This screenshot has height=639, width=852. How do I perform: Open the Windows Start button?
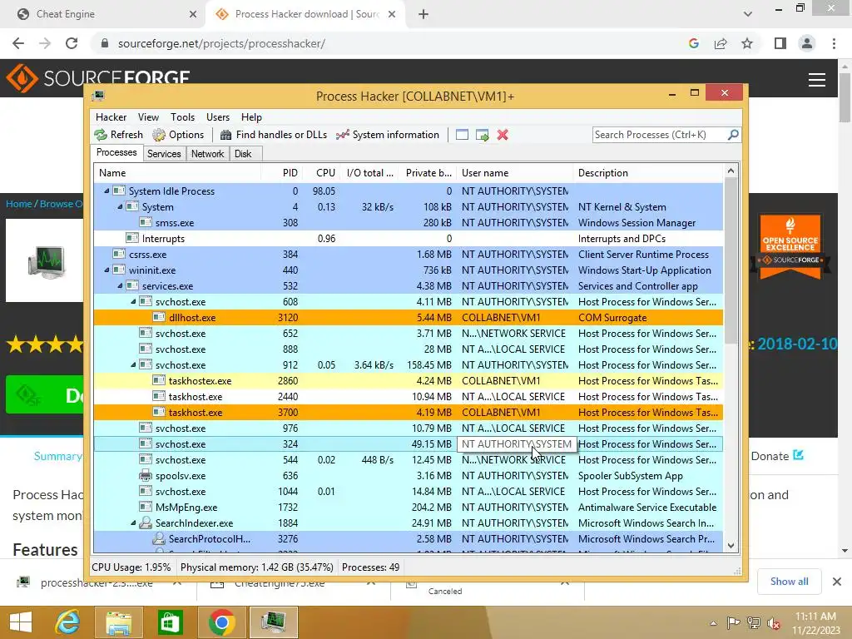click(21, 622)
